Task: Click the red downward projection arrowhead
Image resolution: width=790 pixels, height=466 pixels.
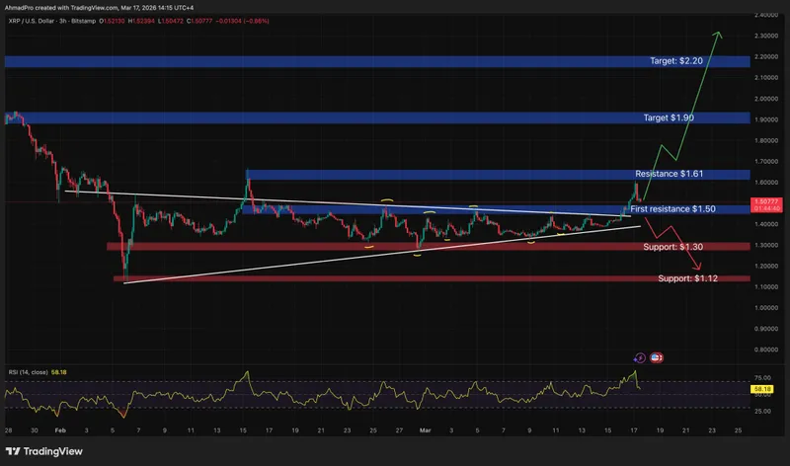Action: pos(699,268)
